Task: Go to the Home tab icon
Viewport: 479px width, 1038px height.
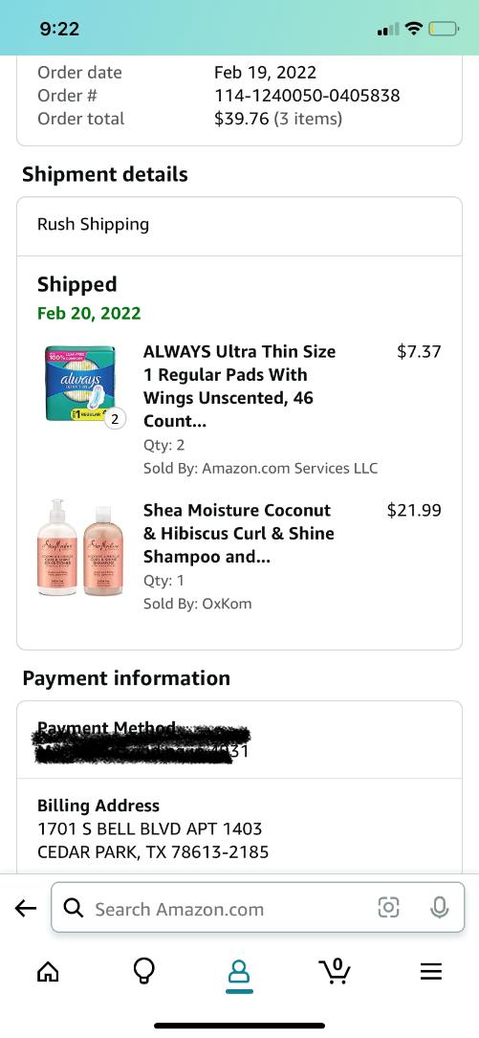Action: click(x=48, y=971)
